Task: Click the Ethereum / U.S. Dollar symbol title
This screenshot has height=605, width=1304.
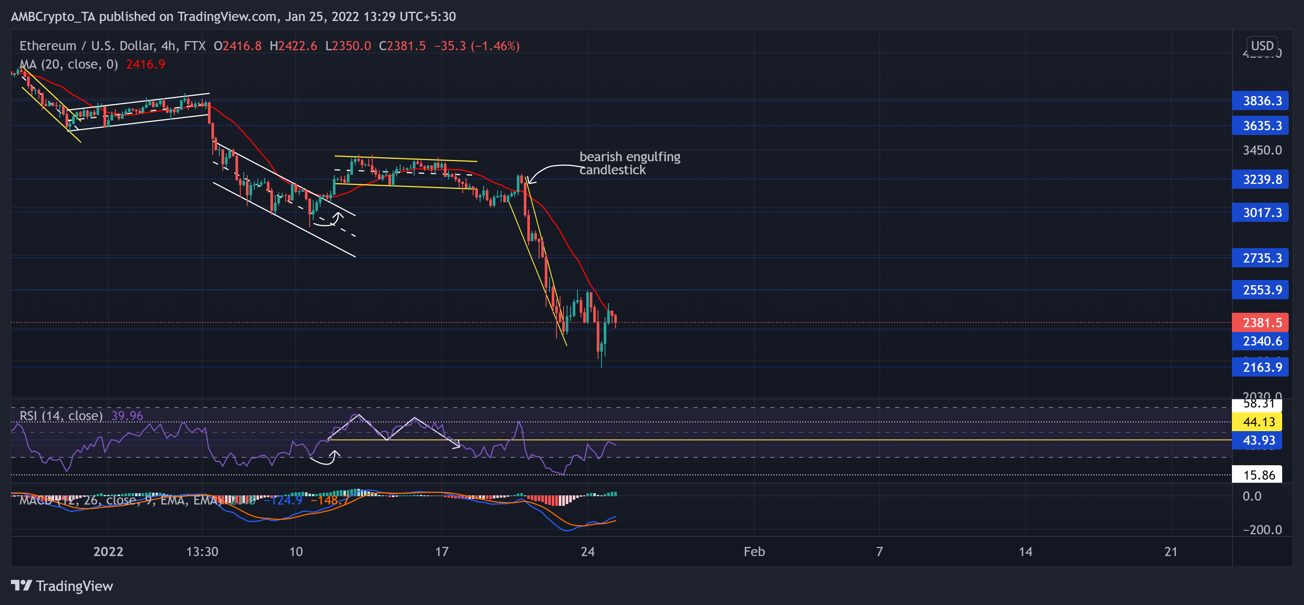Action: 112,46
